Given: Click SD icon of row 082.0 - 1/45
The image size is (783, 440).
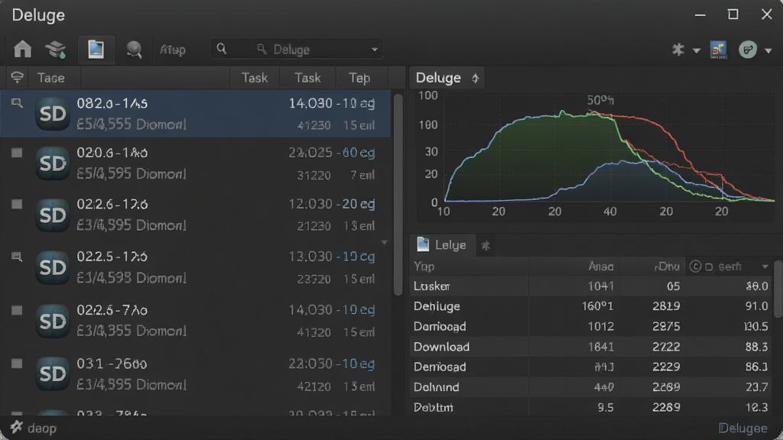Looking at the screenshot, I should click(x=53, y=114).
